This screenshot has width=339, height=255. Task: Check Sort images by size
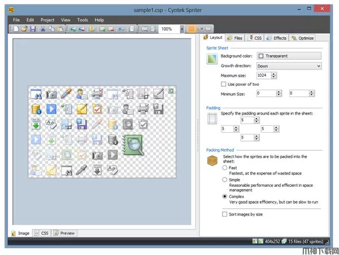click(224, 214)
